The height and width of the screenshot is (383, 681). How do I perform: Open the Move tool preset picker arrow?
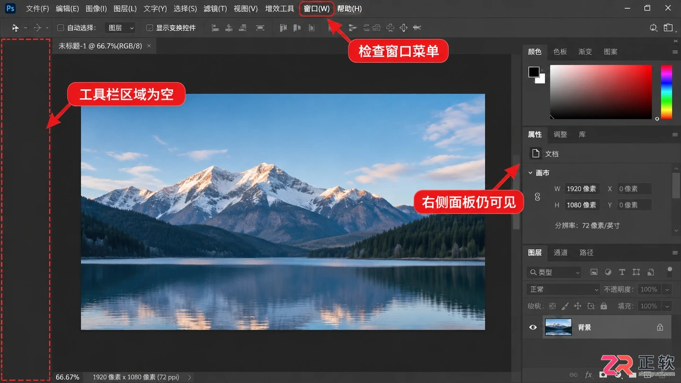(x=26, y=28)
